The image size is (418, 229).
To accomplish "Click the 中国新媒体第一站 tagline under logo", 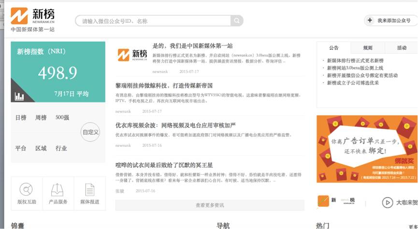I will coord(32,29).
